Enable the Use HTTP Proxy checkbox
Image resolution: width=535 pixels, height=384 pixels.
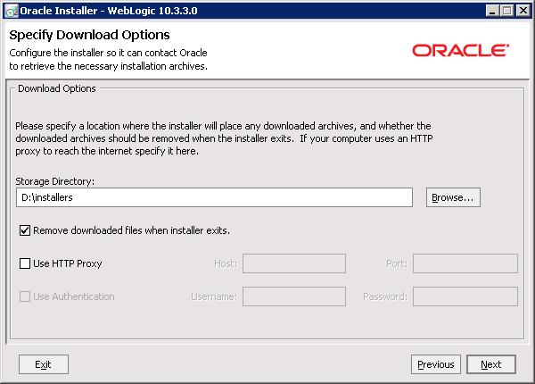click(x=25, y=263)
